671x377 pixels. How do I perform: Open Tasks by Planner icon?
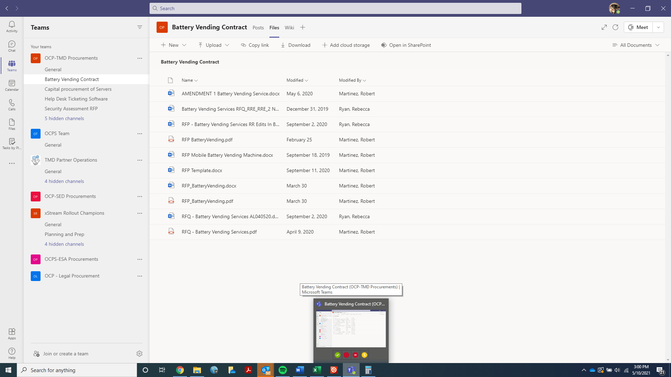12,143
